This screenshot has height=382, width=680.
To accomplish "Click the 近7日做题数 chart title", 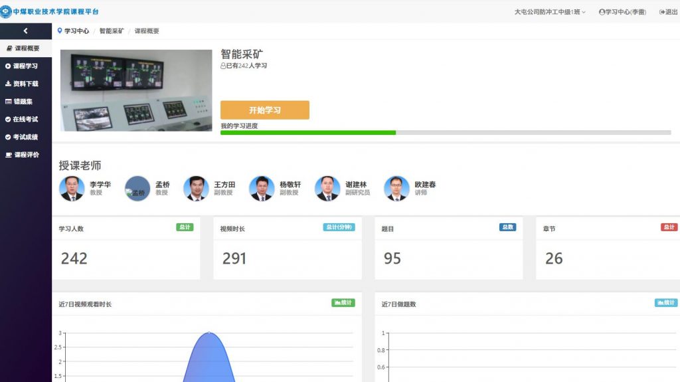I will [x=398, y=304].
